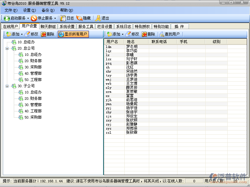Select user row yjh 俞君浩
This screenshot has height=187, width=250.
[x=175, y=100]
